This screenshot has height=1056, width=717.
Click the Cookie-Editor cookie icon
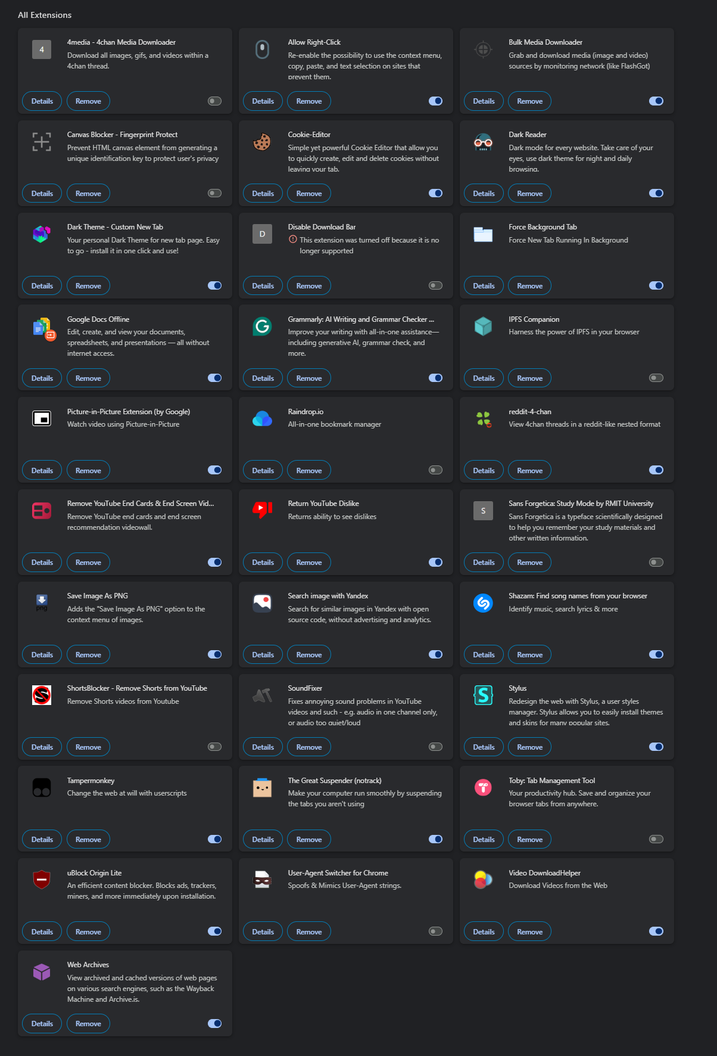pos(262,142)
